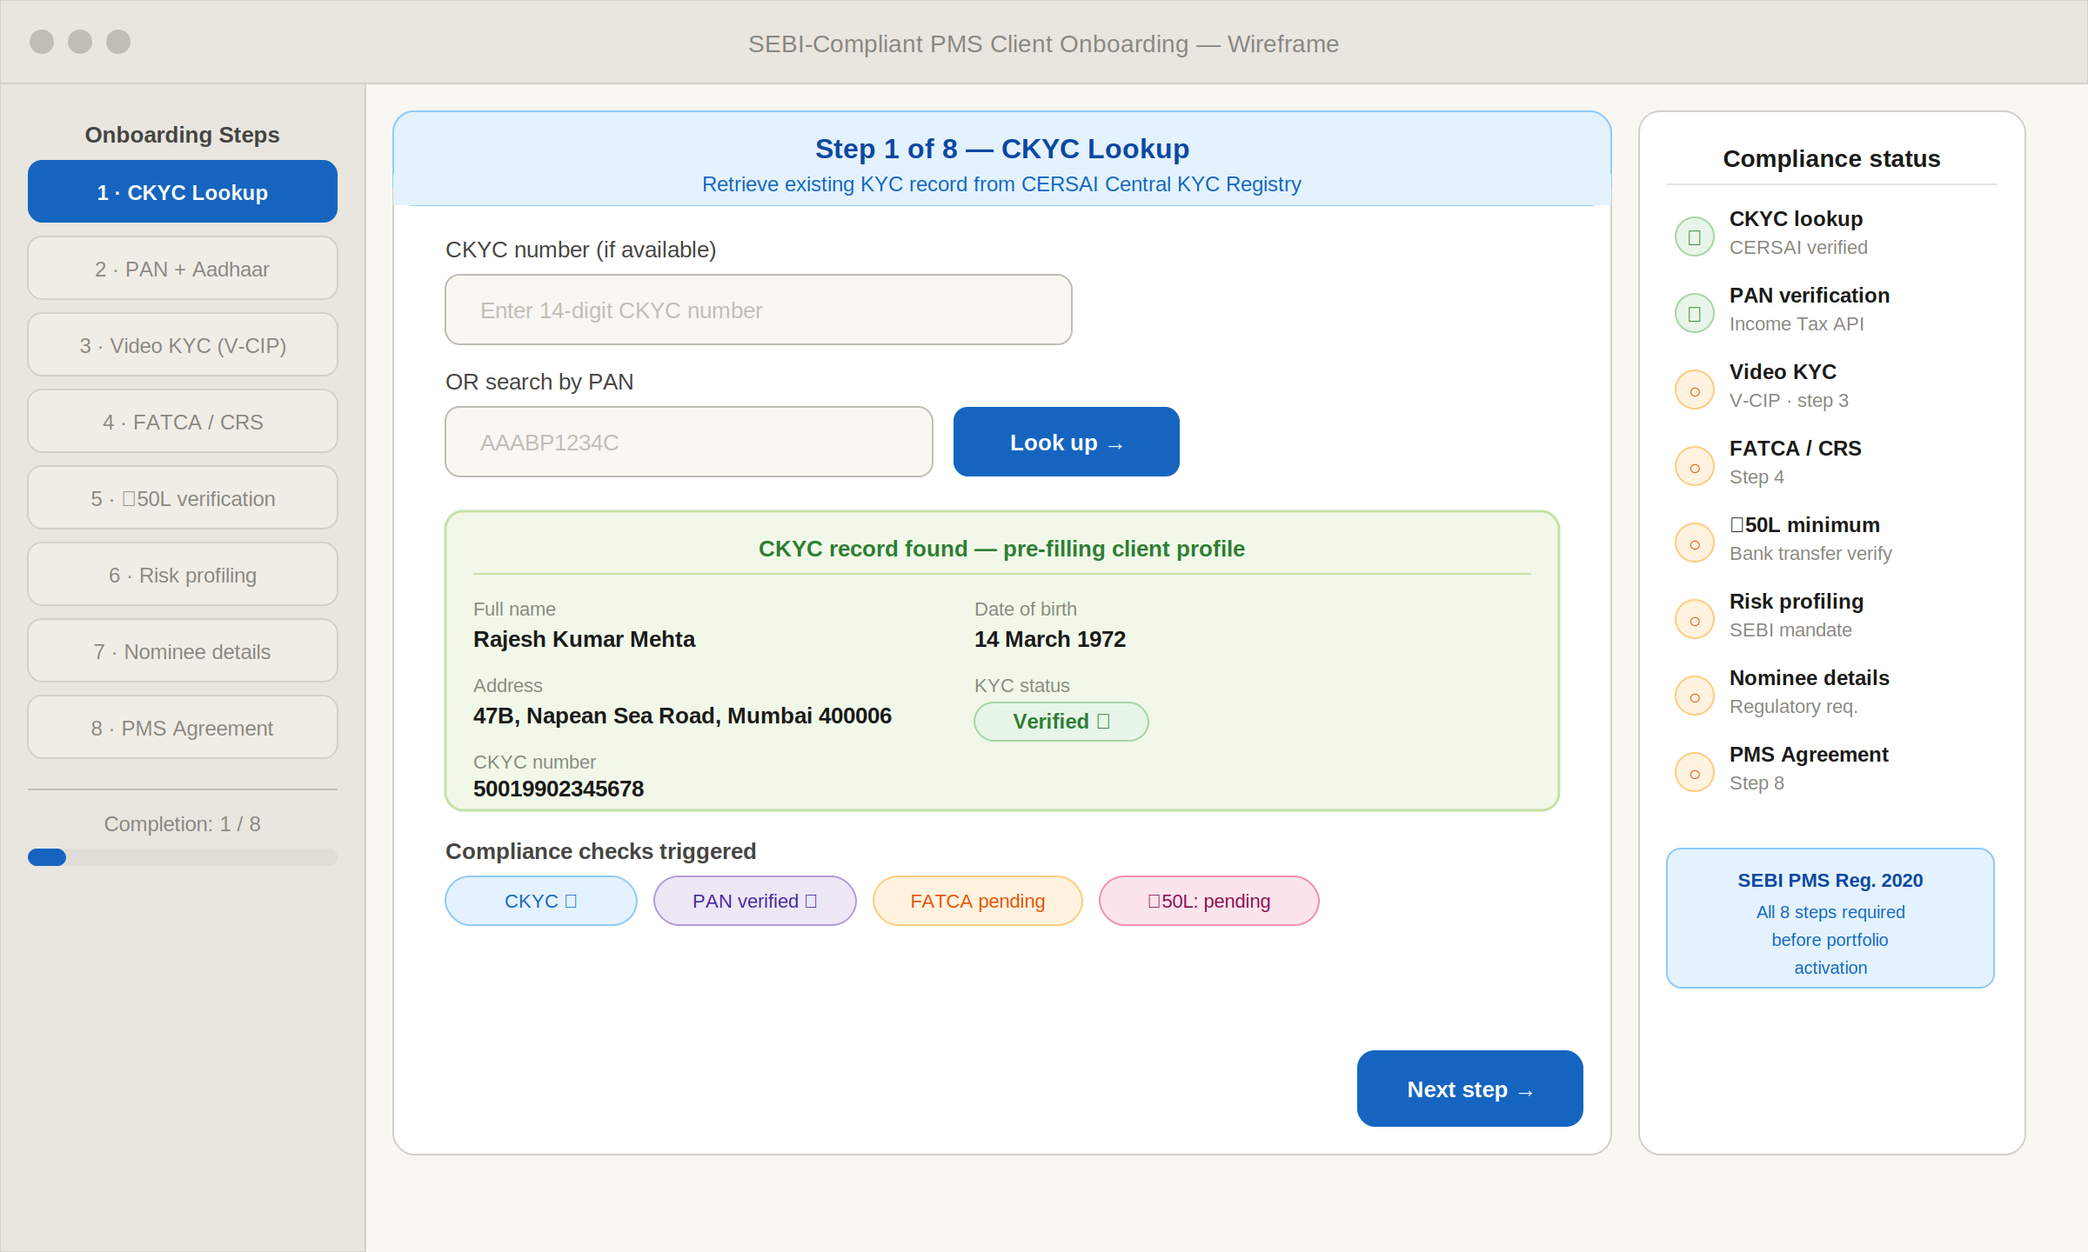Open step 2 PAN + Aadhaar
This screenshot has height=1252, width=2088.
(x=183, y=268)
